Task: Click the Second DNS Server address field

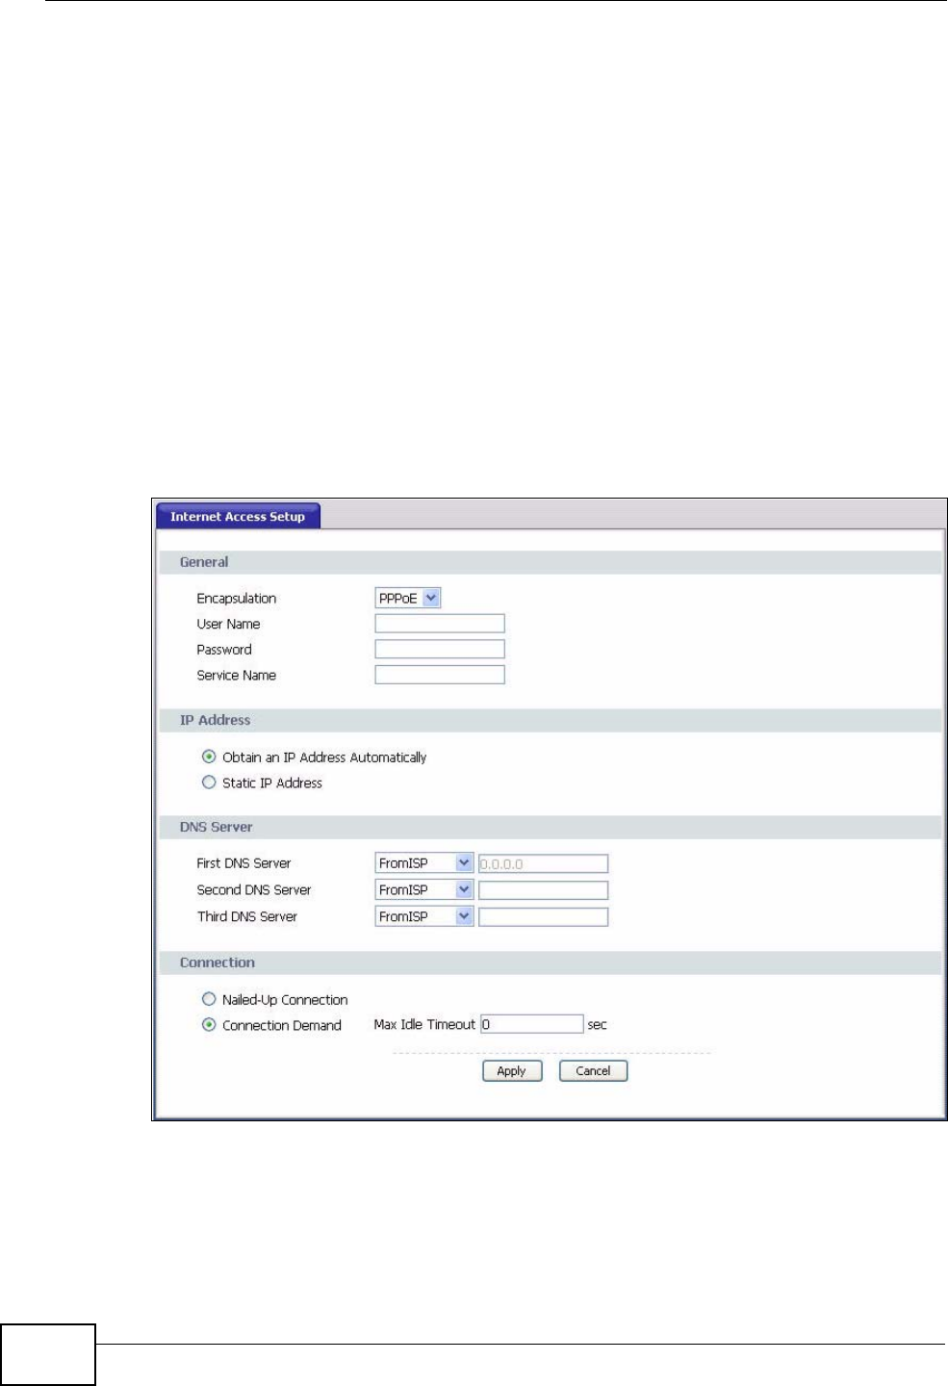Action: [544, 890]
